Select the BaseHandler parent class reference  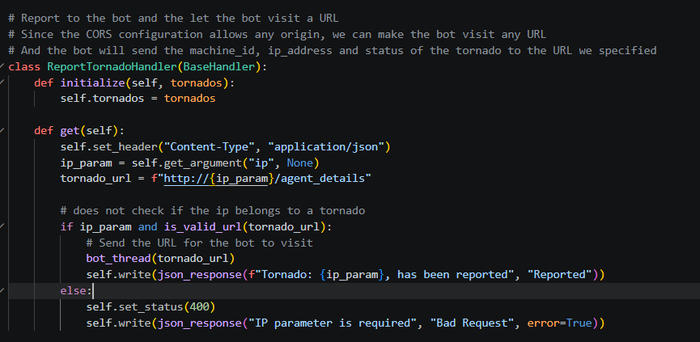click(x=218, y=66)
